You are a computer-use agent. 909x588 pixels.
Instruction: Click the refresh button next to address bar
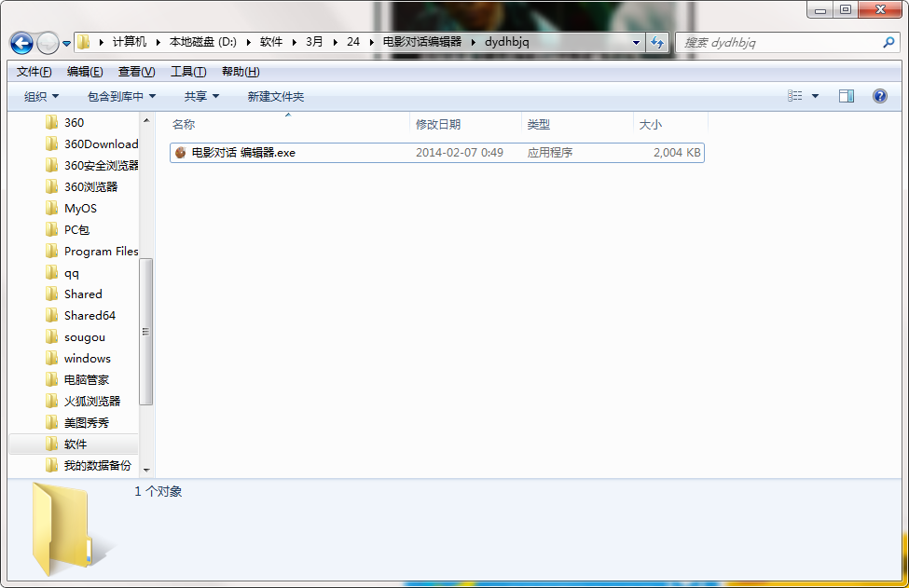point(657,42)
